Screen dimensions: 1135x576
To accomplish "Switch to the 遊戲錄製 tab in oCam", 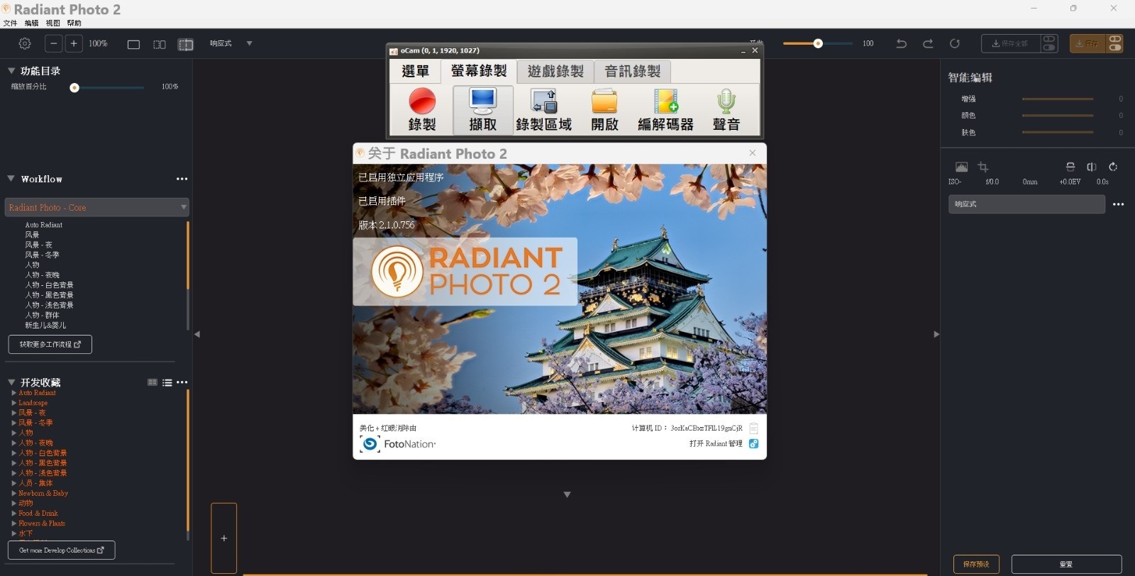I will (x=555, y=72).
